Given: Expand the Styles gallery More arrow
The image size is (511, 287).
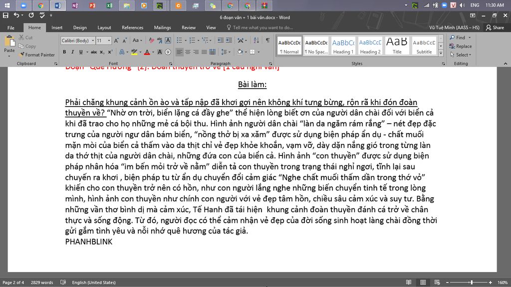Looking at the screenshot, I should [x=441, y=53].
